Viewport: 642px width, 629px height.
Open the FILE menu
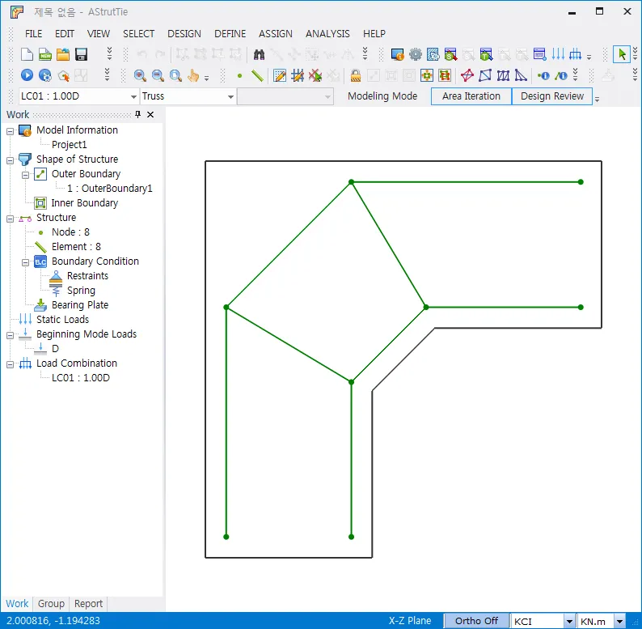click(34, 34)
